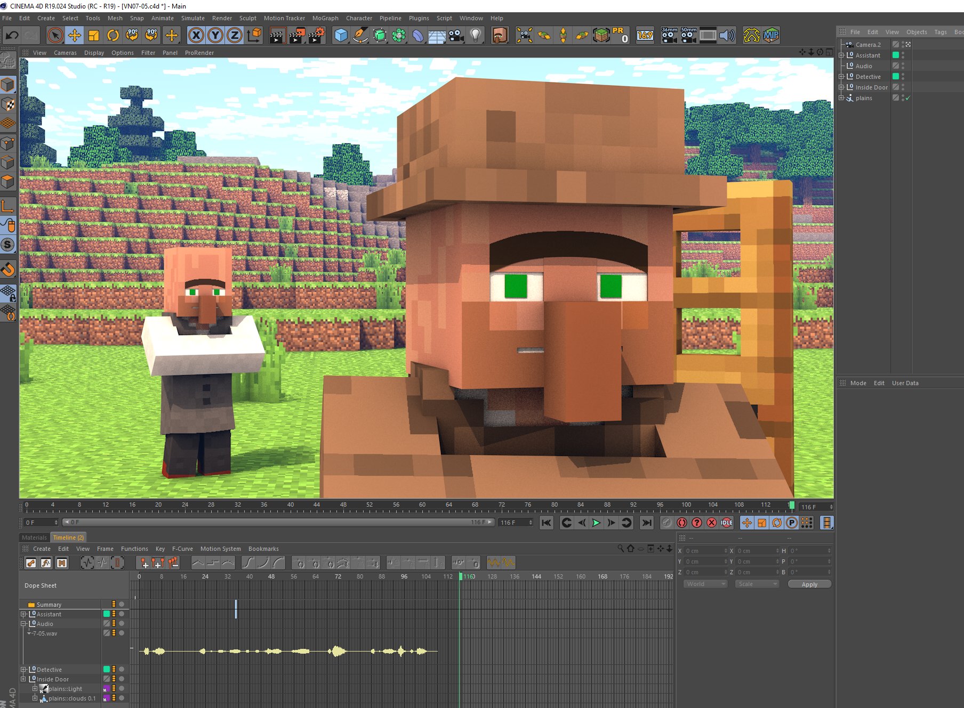Expand Detective in Object Manager
The width and height of the screenshot is (964, 708).
coord(841,77)
